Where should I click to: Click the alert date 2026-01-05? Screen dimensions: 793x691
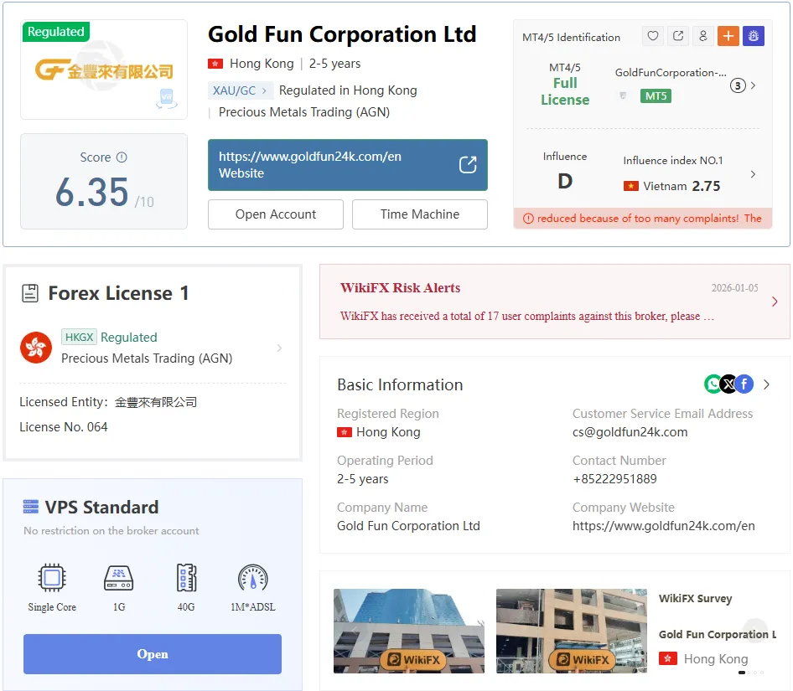[735, 287]
